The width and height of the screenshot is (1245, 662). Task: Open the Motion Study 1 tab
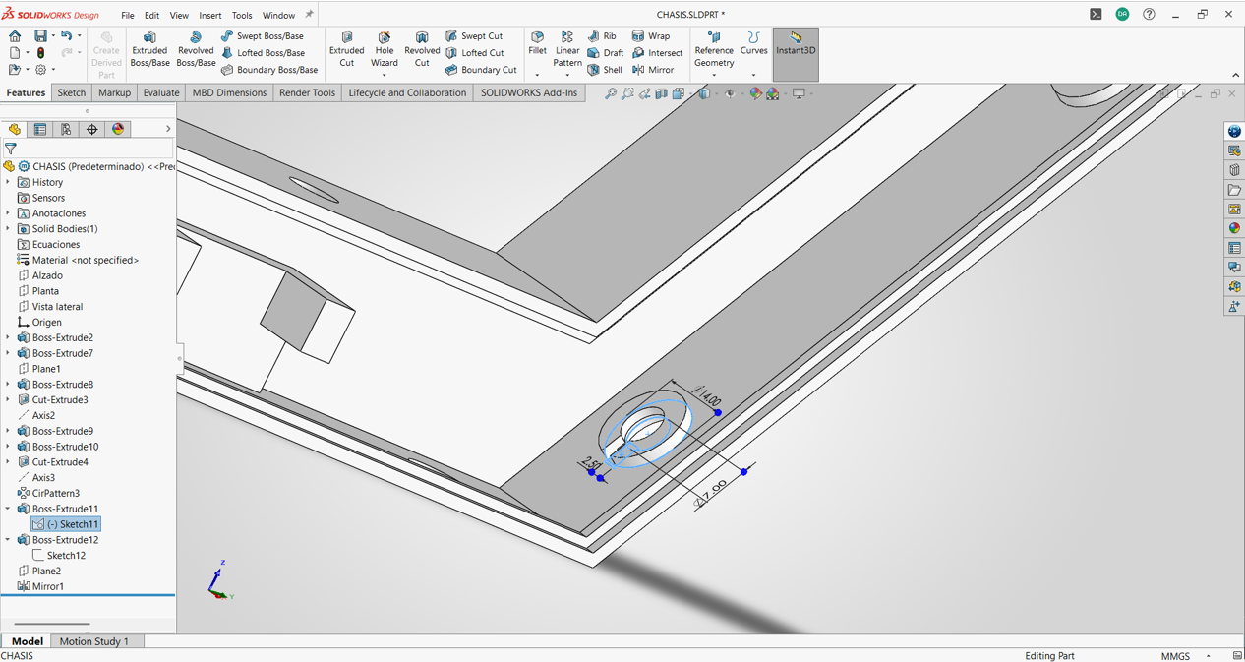pyautogui.click(x=94, y=641)
